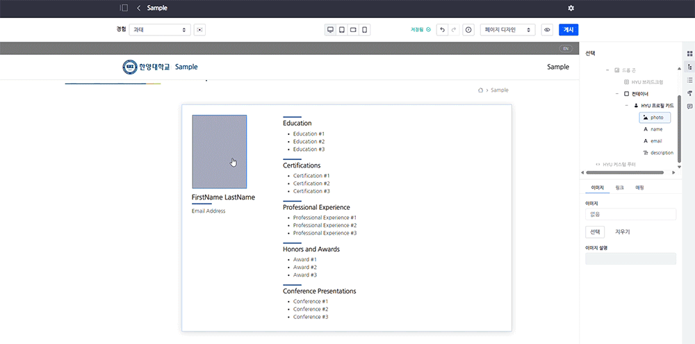
Task: Click the blue 게시 publish button
Action: pyautogui.click(x=569, y=30)
